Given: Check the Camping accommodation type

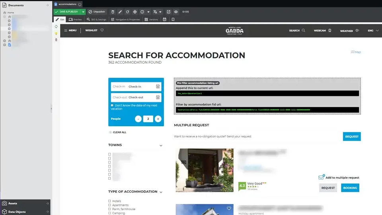Looking at the screenshot, I should (109, 213).
